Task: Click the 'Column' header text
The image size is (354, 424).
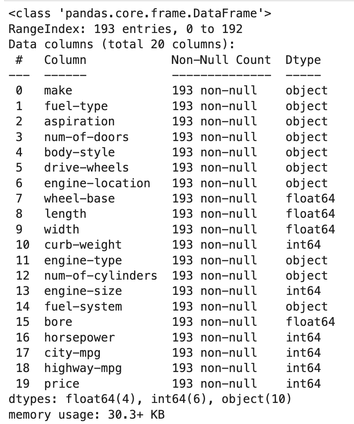Action: click(65, 60)
